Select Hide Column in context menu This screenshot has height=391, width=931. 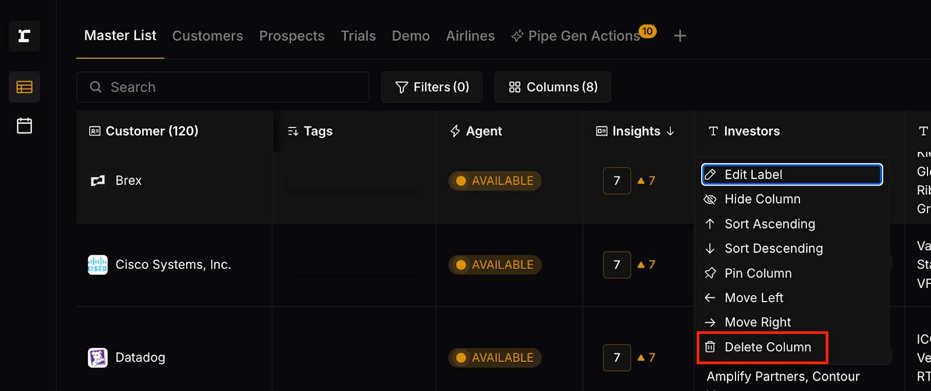coord(762,199)
